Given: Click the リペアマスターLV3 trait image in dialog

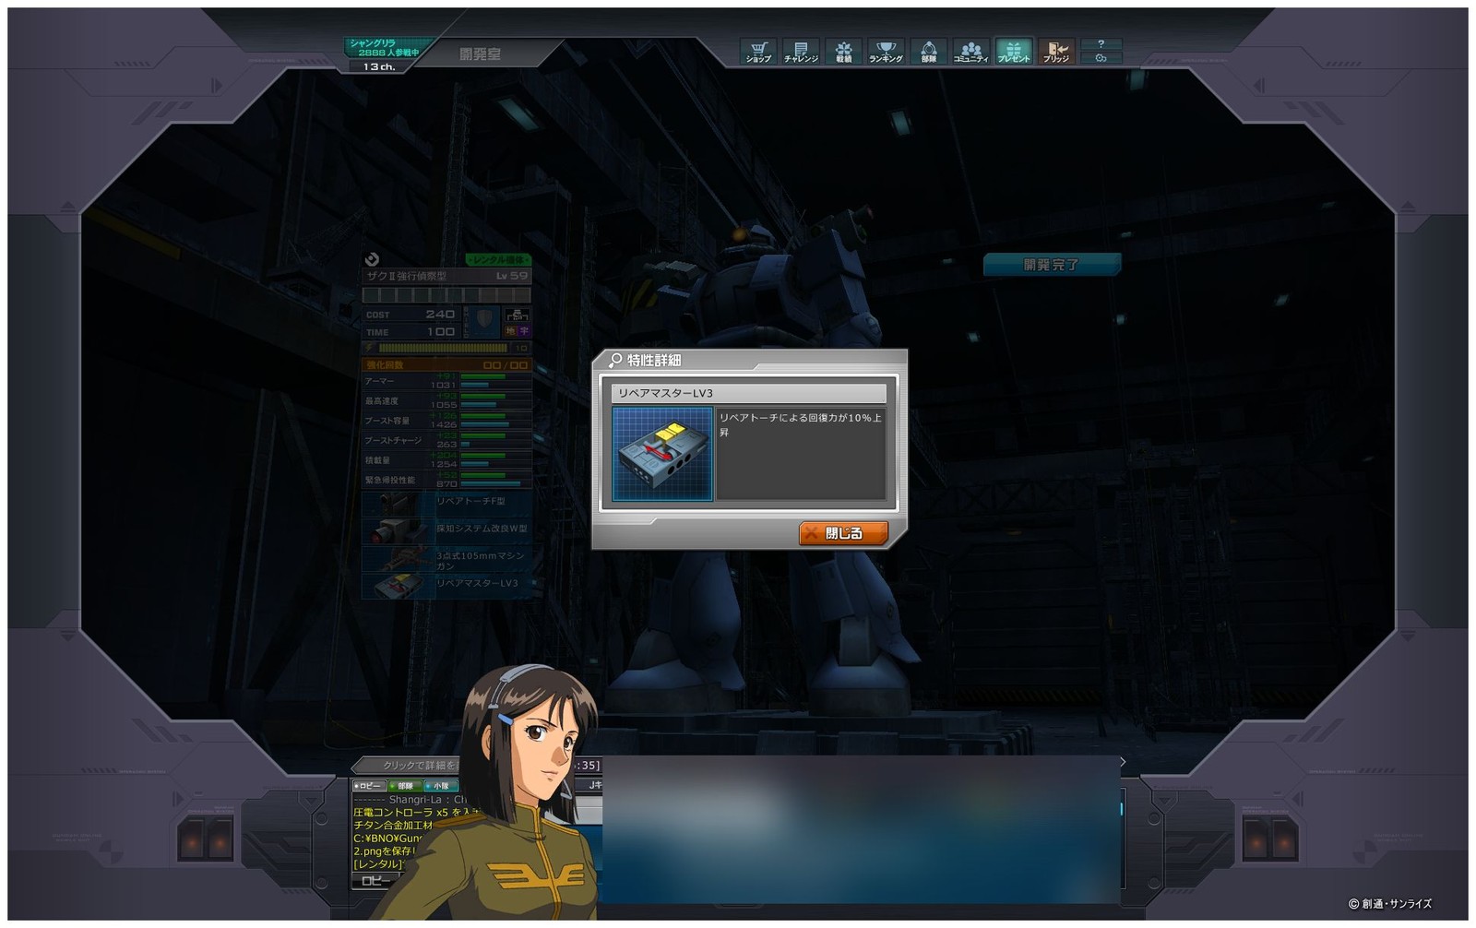Looking at the screenshot, I should (x=662, y=455).
